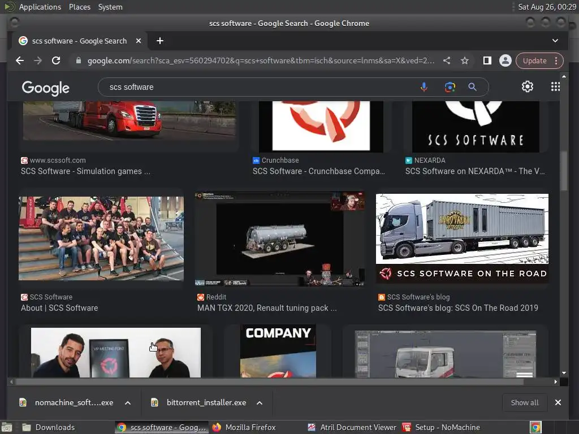Search by image with Google Lens
The image size is (579, 434).
450,87
